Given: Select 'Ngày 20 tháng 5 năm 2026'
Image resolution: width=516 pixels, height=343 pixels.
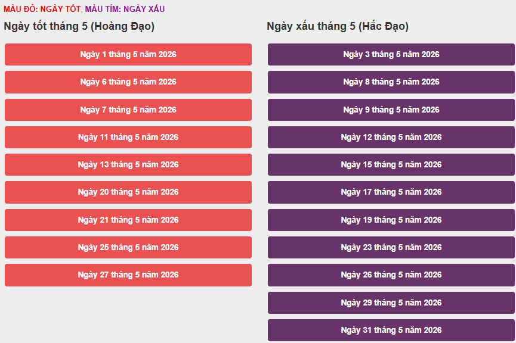Looking at the screenshot, I should 128,192.
